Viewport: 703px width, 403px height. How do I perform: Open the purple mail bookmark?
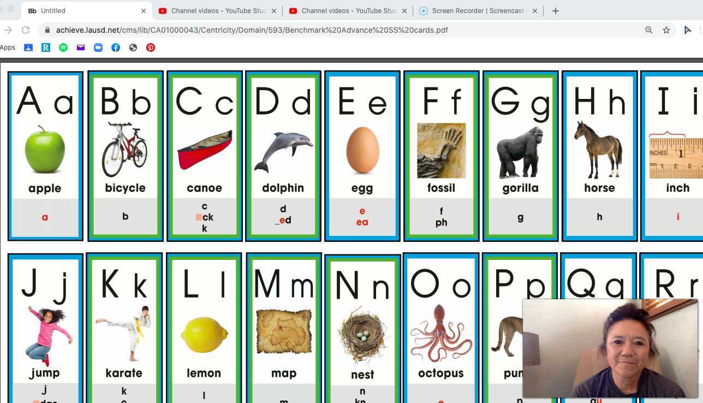[x=81, y=48]
